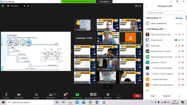The image size is (187, 105).
Task: Select taufik Mustof video tile
Action: (x=108, y=77)
